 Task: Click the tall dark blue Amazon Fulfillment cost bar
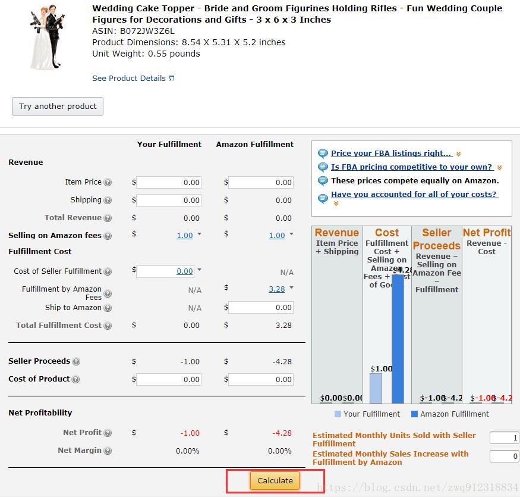point(398,339)
